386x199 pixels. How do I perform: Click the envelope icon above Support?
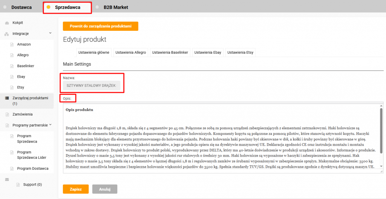coord(7,179)
